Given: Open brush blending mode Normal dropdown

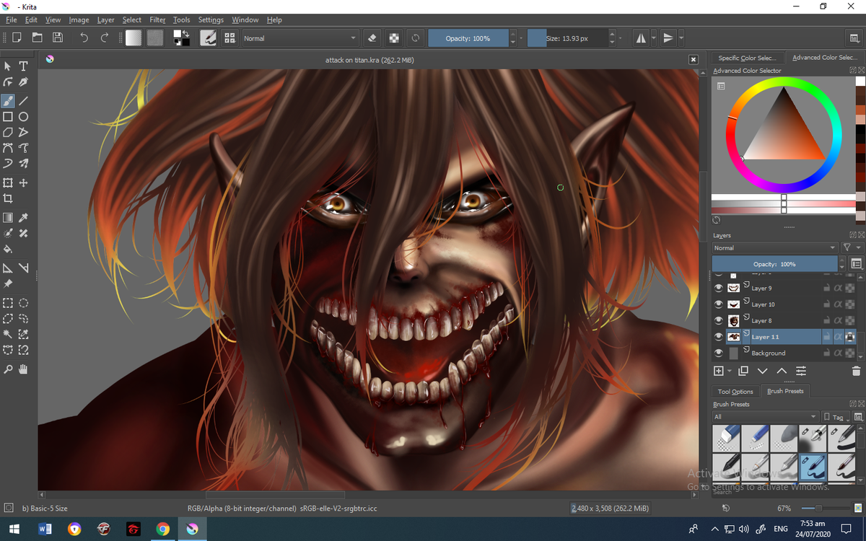Looking at the screenshot, I should pyautogui.click(x=300, y=38).
